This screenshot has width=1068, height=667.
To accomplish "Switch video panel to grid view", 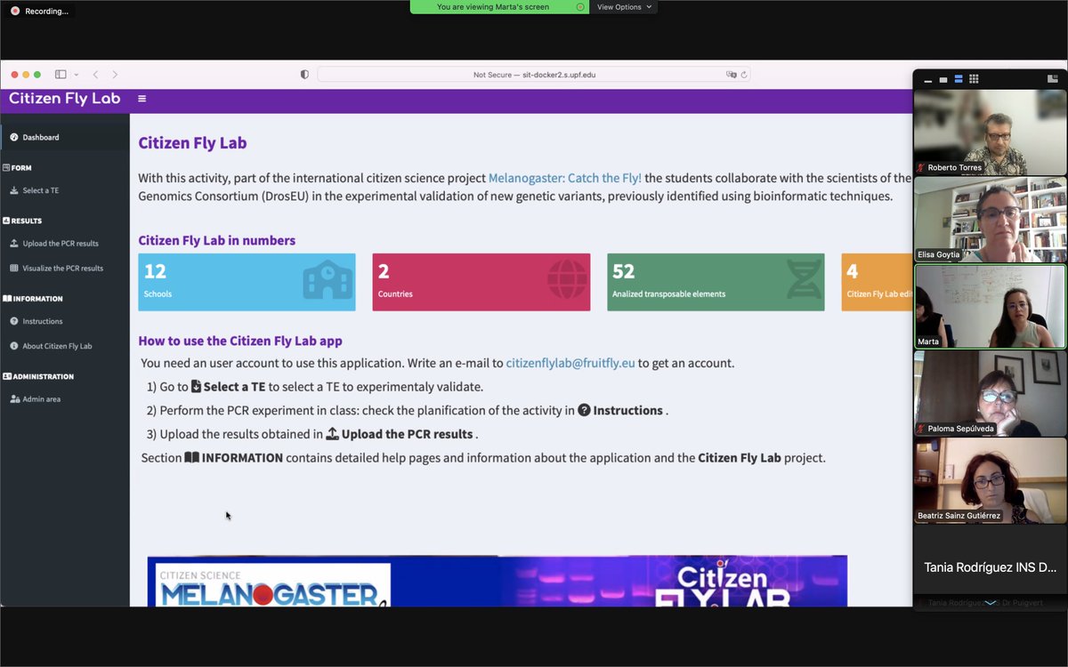I will 974,80.
